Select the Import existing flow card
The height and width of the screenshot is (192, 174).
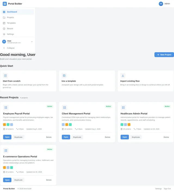(146, 81)
